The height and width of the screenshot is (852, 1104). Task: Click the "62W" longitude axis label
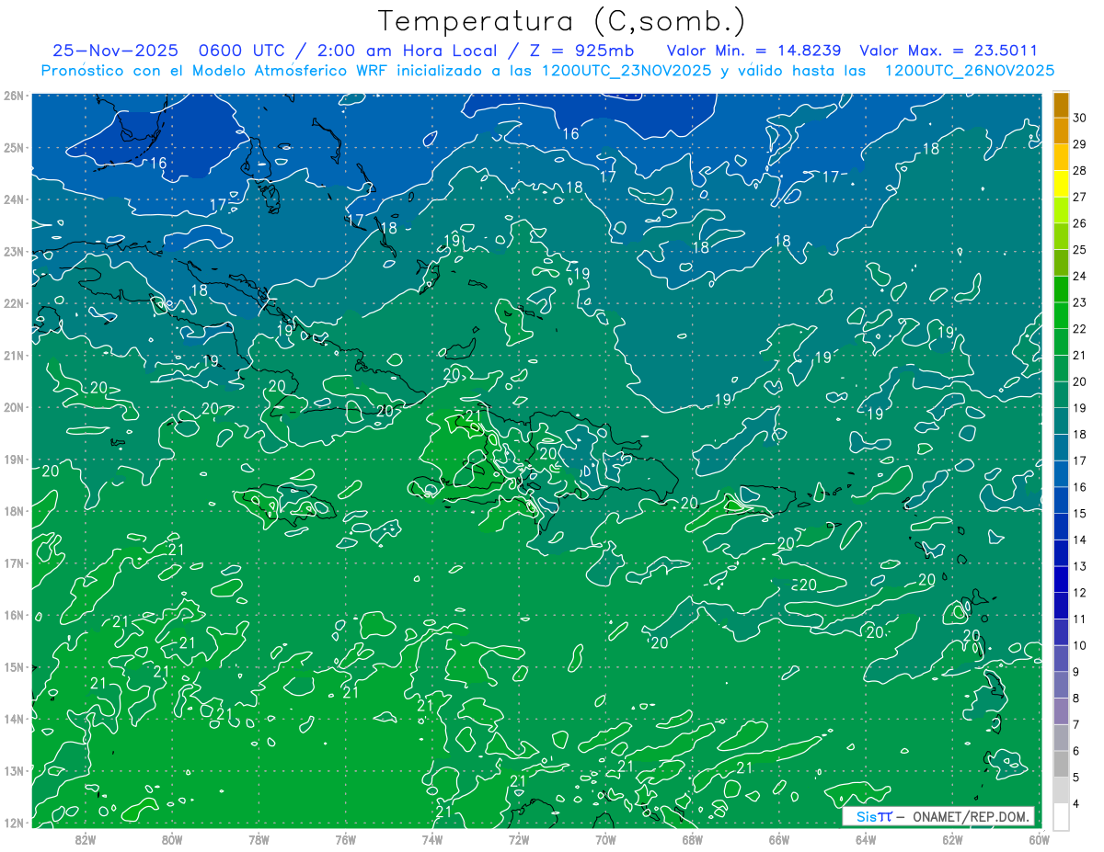[952, 839]
